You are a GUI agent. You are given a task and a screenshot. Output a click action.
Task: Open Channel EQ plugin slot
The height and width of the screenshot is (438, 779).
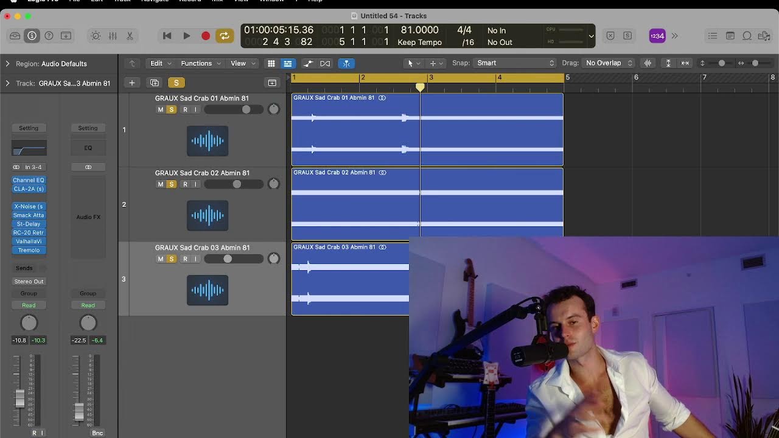pos(29,180)
